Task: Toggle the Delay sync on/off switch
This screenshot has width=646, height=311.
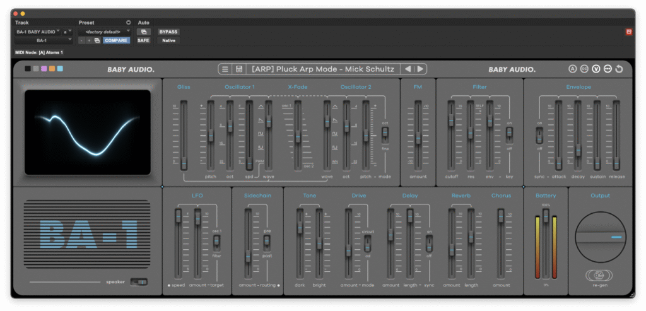Action: point(429,243)
